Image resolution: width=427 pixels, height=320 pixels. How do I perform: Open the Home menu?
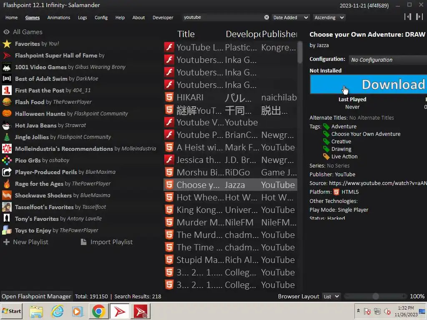tap(11, 17)
